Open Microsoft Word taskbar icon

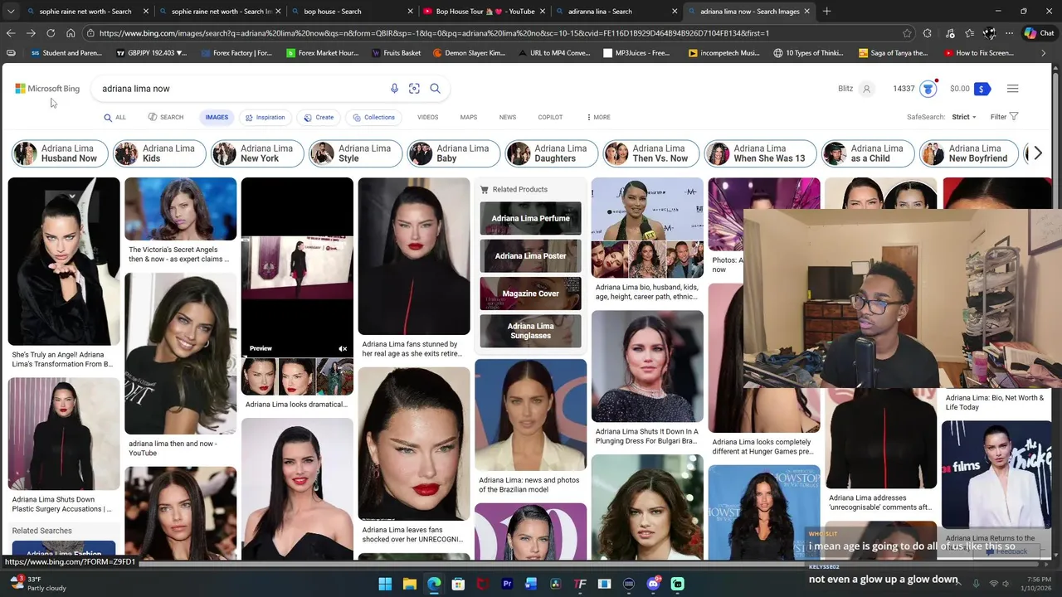[x=531, y=584]
